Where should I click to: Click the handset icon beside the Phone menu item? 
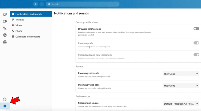[13, 31]
